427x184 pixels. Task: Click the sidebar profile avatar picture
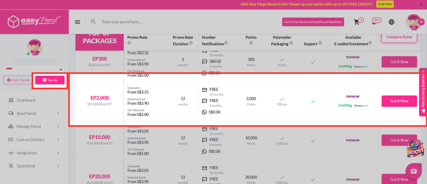click(34, 48)
